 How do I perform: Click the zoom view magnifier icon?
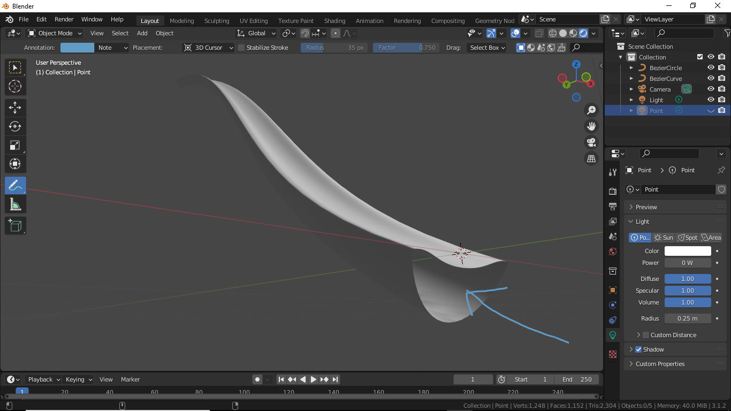coord(591,110)
